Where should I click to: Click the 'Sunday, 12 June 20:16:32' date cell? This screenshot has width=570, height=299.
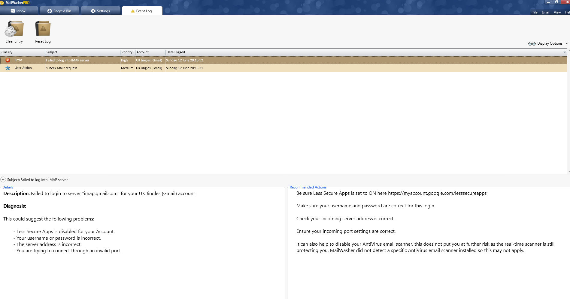point(184,60)
